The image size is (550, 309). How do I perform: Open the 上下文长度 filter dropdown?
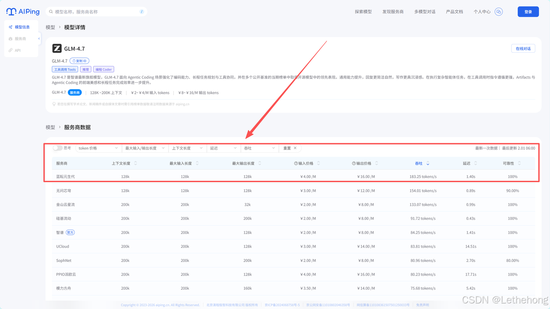coord(187,148)
